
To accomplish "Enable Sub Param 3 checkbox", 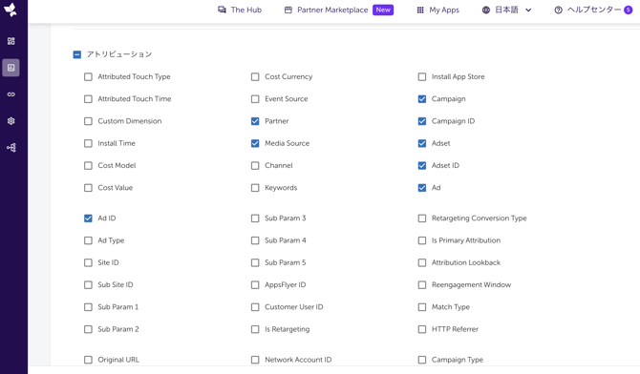I will coord(255,218).
